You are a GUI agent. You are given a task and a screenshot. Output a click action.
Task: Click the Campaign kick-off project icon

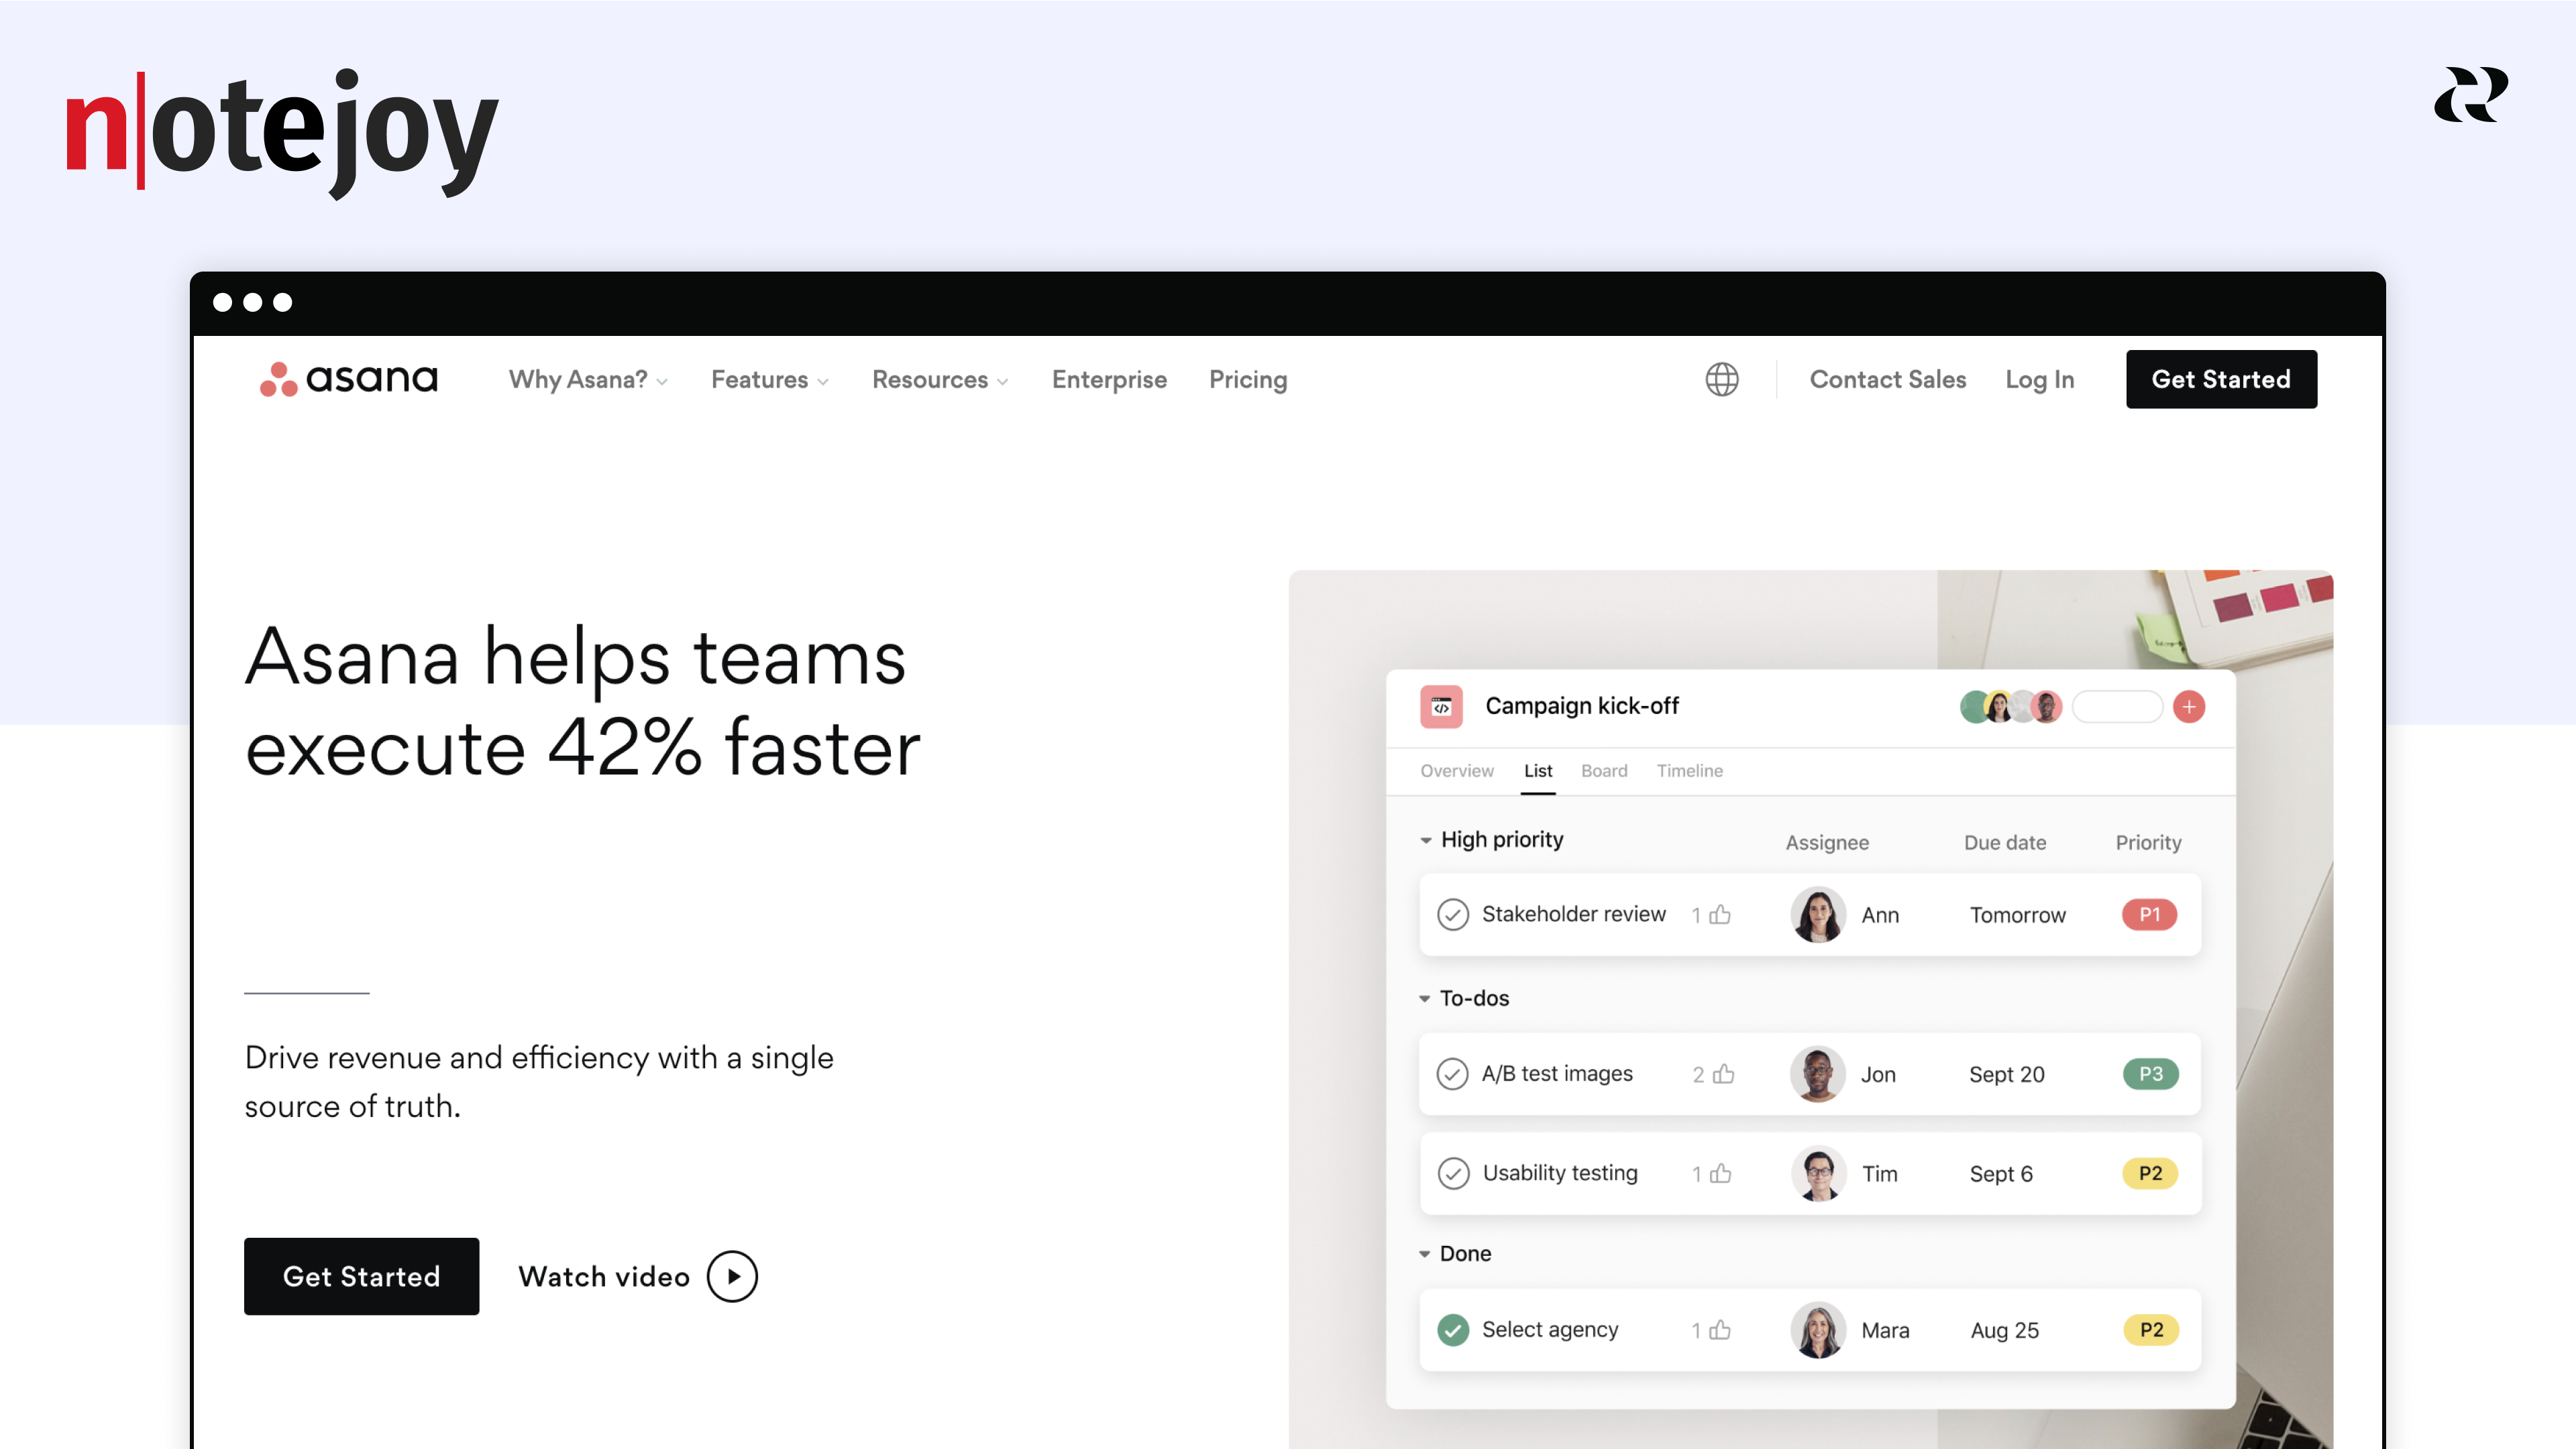point(1441,707)
